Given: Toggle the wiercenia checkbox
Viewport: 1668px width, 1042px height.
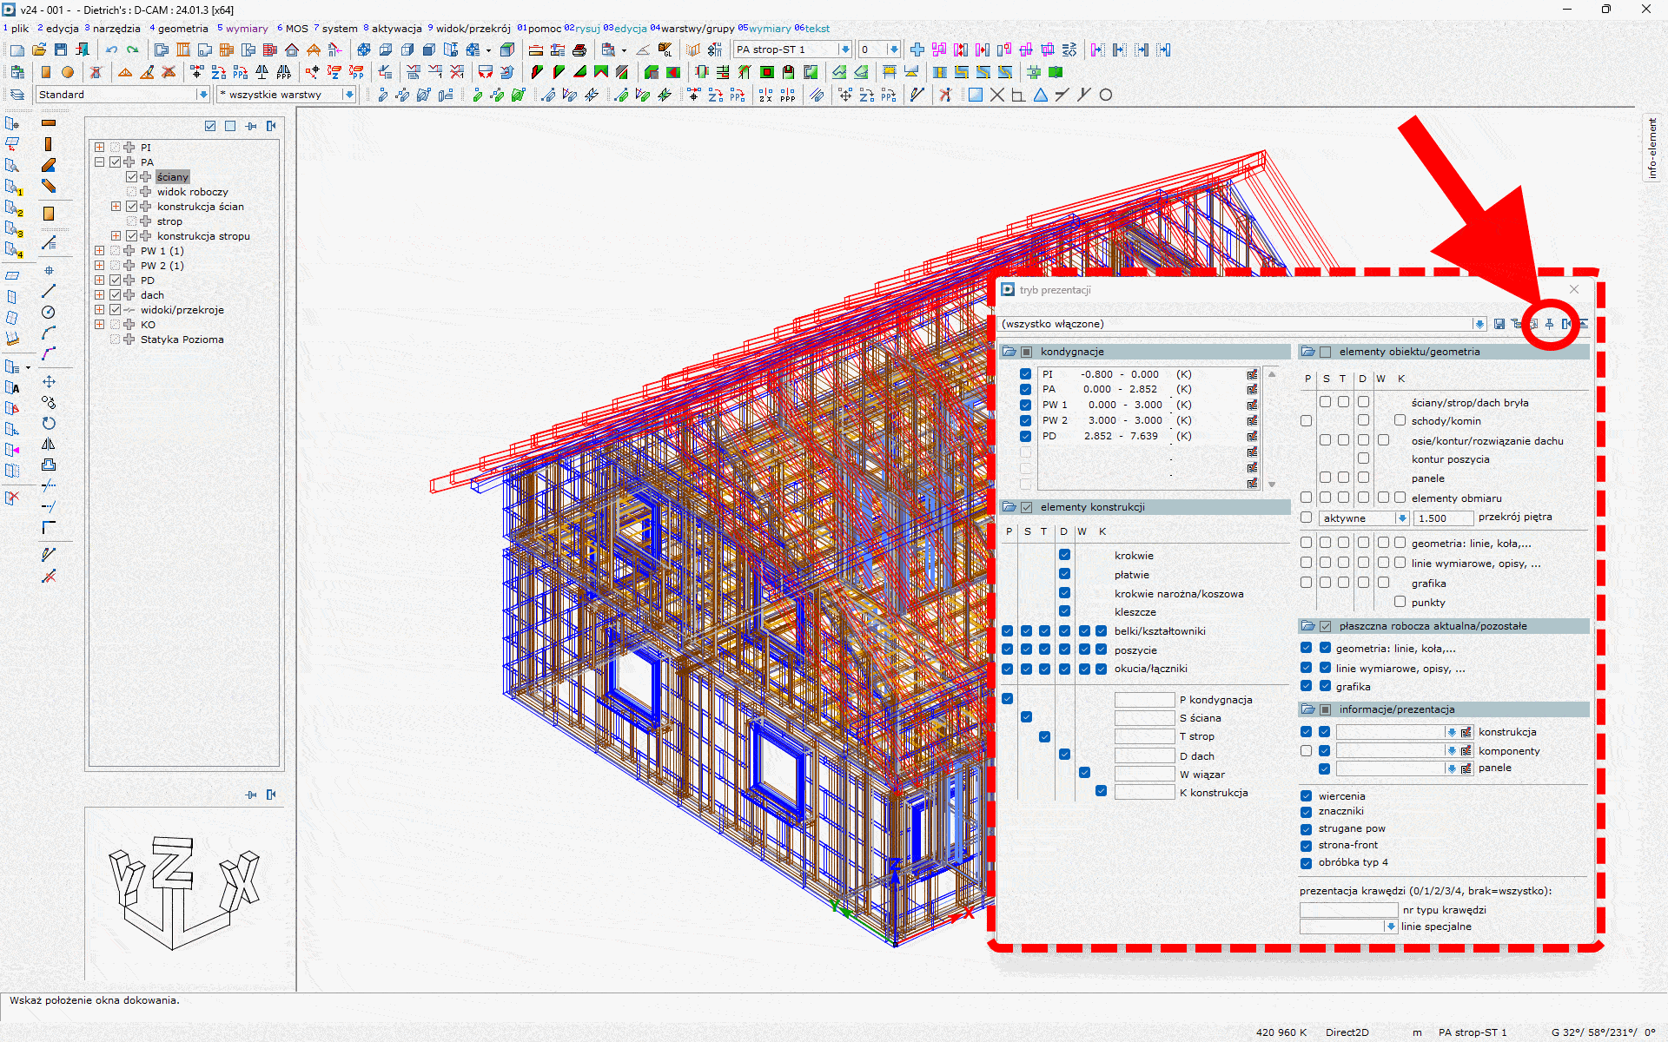Looking at the screenshot, I should (1306, 796).
